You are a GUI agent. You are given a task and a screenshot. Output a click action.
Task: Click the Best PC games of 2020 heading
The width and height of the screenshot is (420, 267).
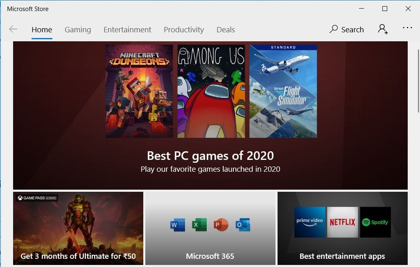tap(210, 156)
